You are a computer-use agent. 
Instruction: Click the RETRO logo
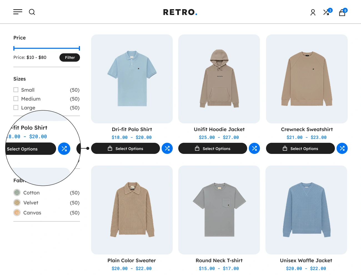coord(180,12)
